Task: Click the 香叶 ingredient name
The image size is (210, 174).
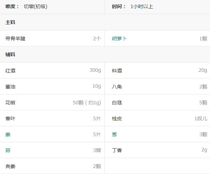Action: 10,118
